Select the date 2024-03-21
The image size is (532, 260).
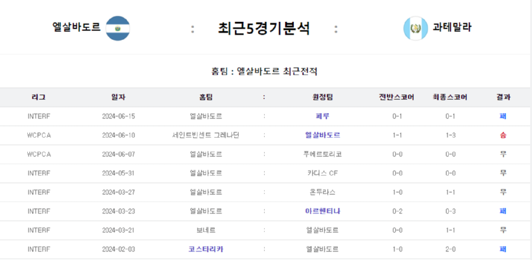click(x=118, y=231)
